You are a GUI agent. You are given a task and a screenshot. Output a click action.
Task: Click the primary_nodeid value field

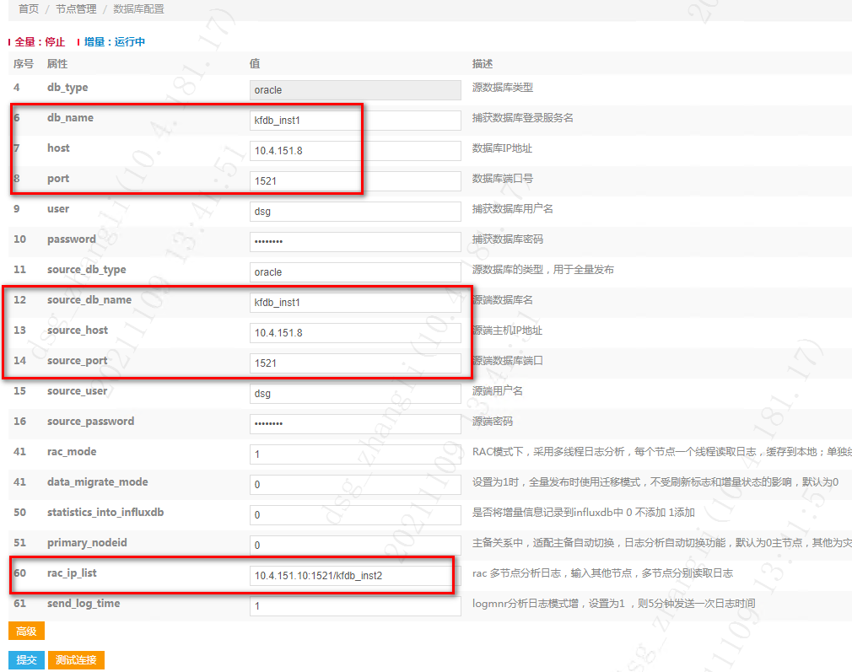pyautogui.click(x=354, y=546)
